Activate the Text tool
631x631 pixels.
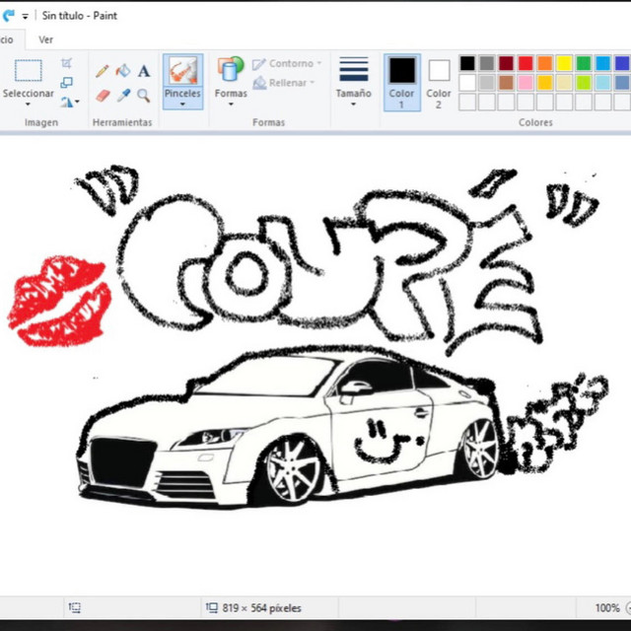tap(144, 71)
